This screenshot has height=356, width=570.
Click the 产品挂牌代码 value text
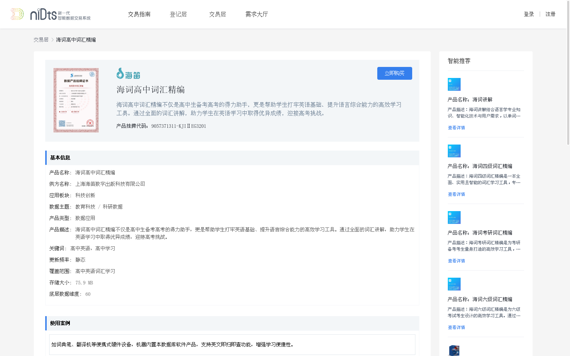tap(178, 126)
